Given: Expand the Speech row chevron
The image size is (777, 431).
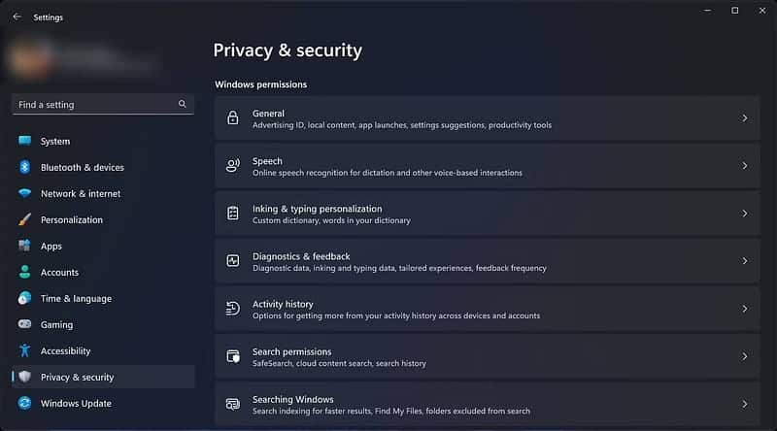Looking at the screenshot, I should 744,165.
